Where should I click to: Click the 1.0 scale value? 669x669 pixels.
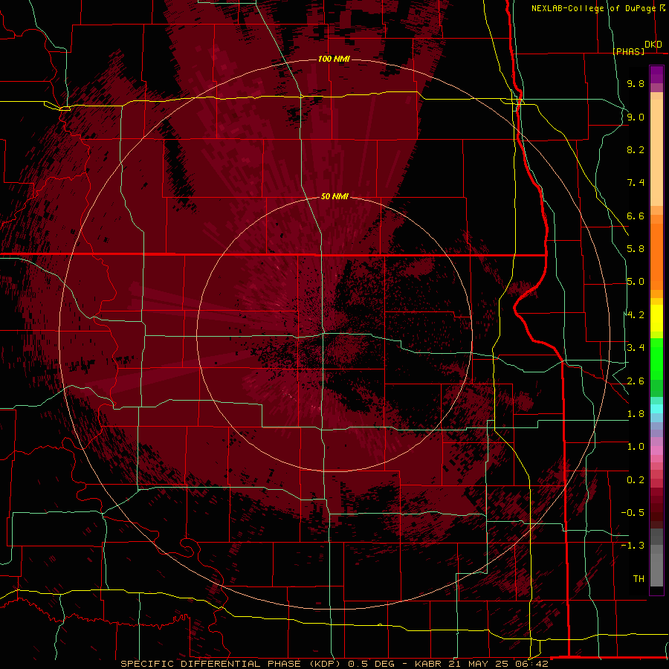636,447
